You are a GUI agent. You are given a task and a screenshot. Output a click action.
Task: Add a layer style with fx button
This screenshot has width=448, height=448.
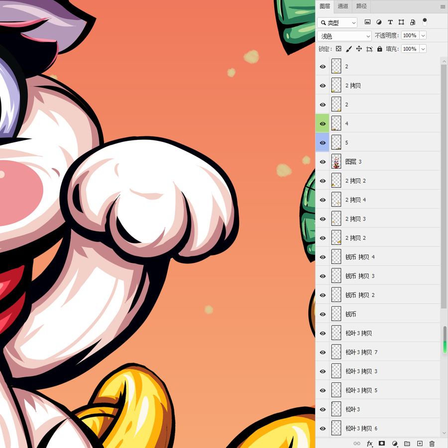coord(370,444)
